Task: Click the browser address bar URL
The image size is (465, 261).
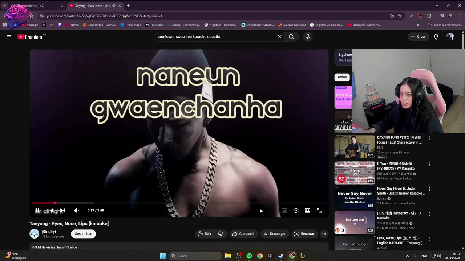Action: coord(104,16)
